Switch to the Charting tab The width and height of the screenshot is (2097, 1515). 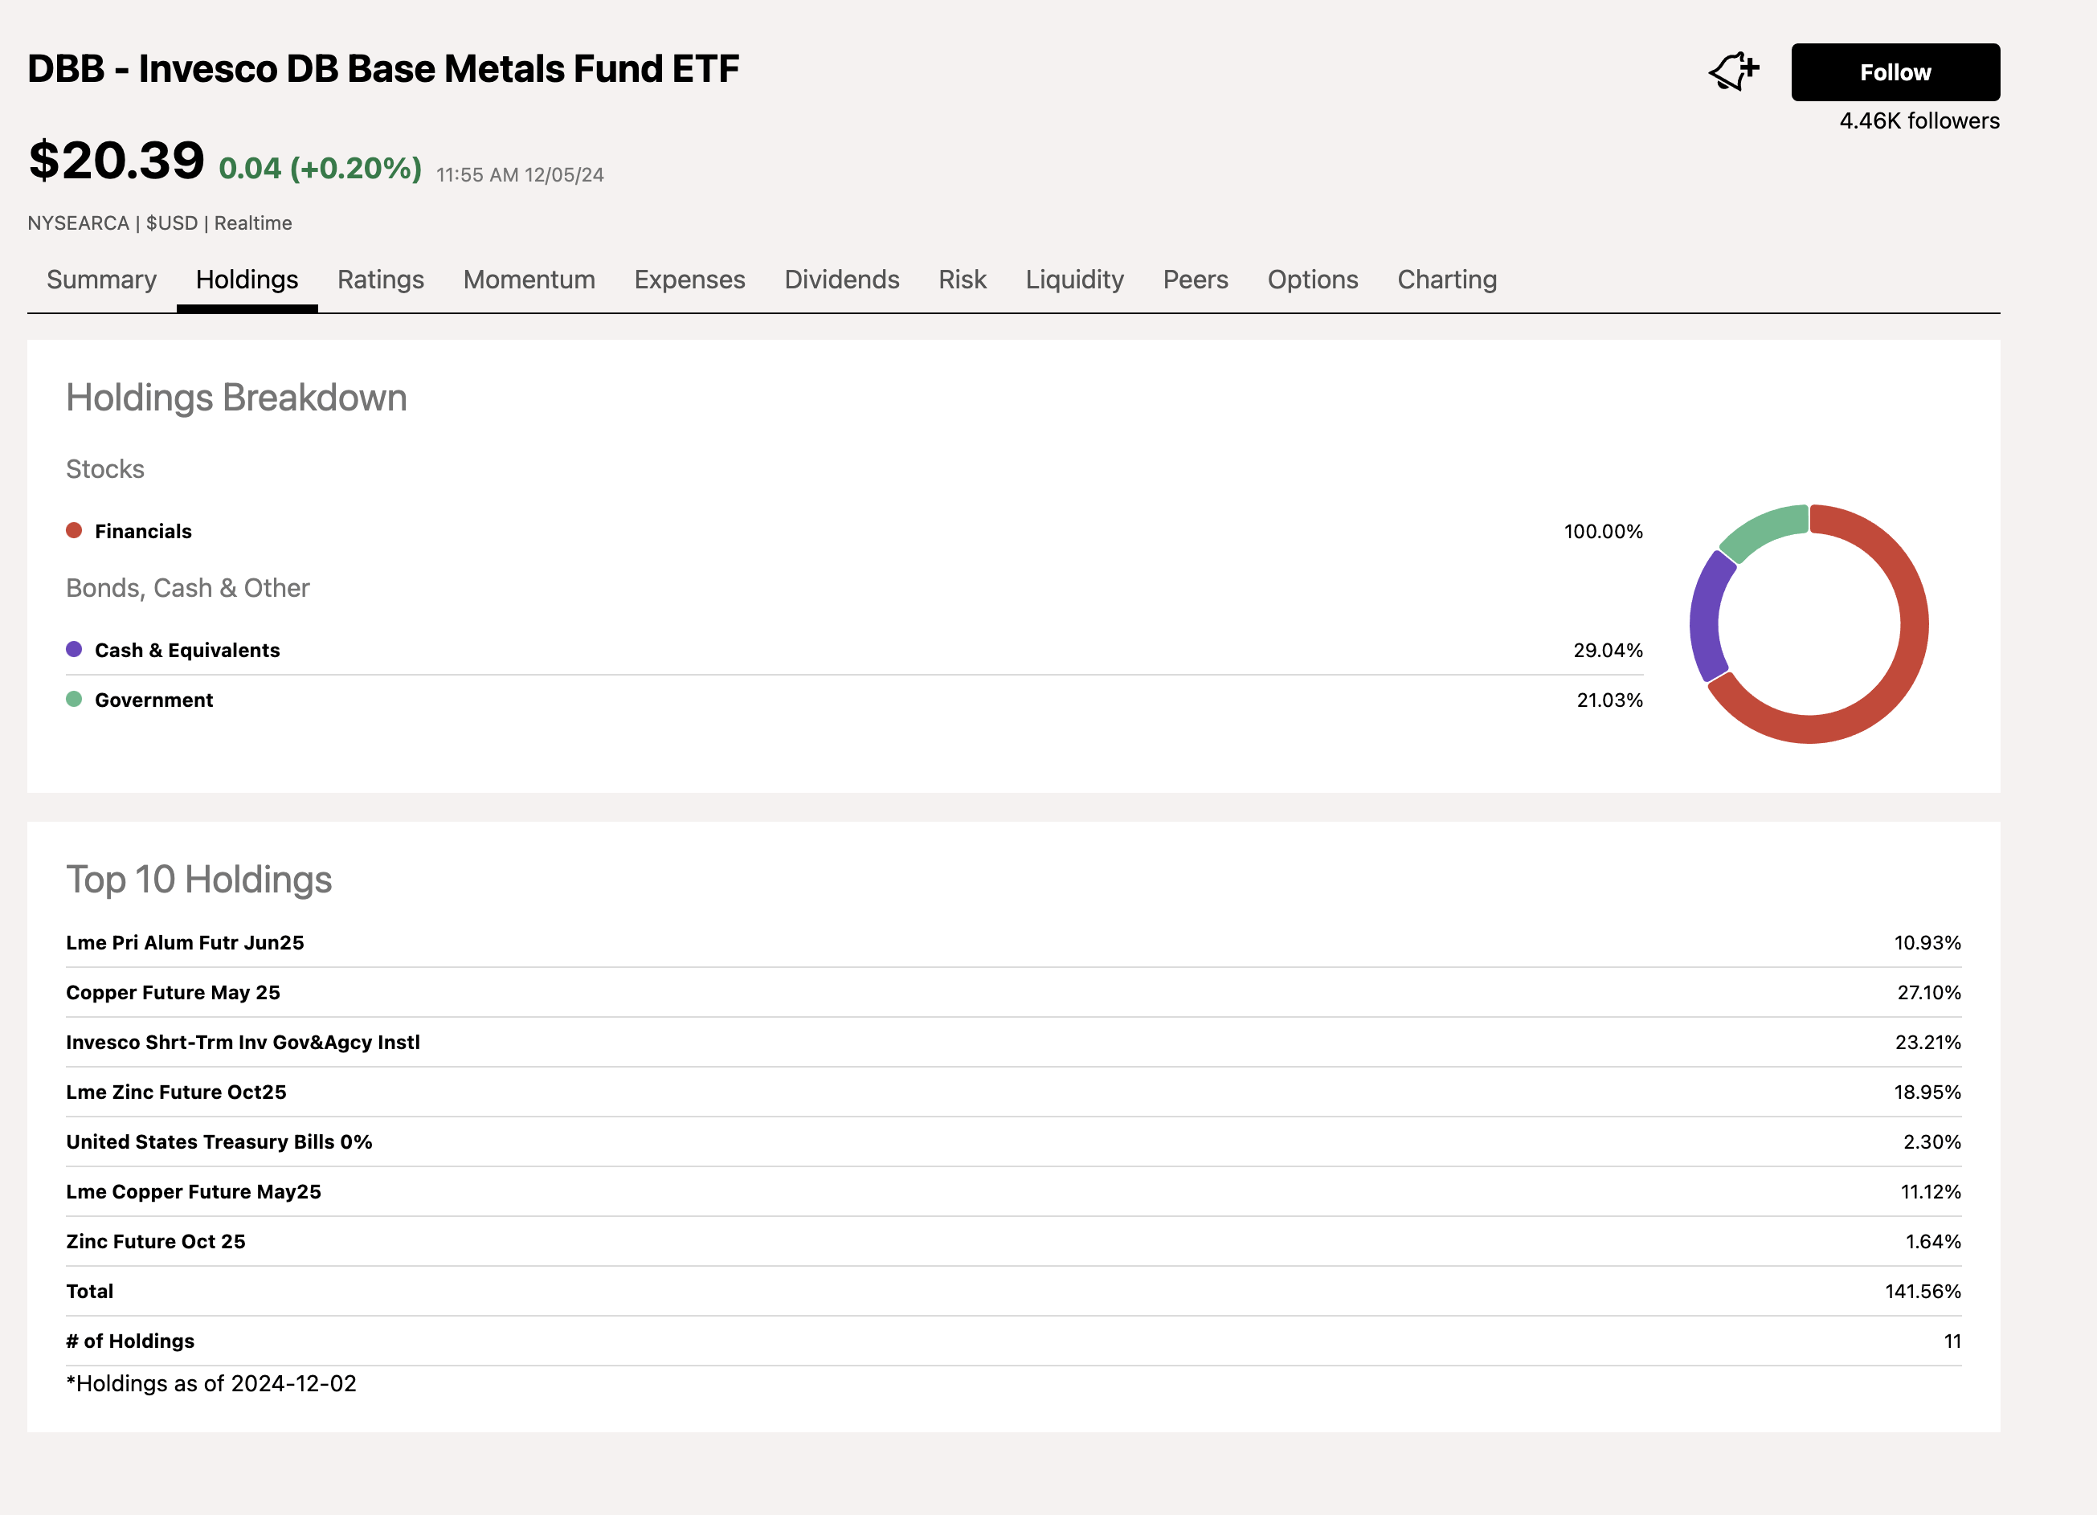point(1445,280)
